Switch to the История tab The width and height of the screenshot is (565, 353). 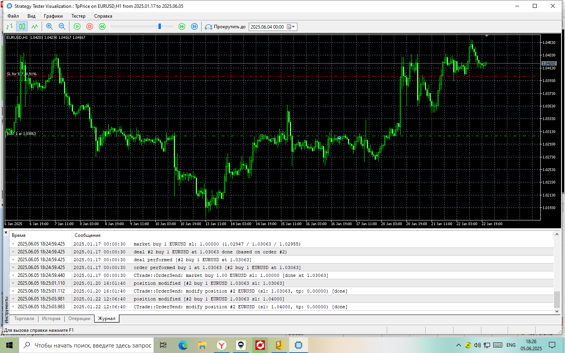[x=51, y=318]
